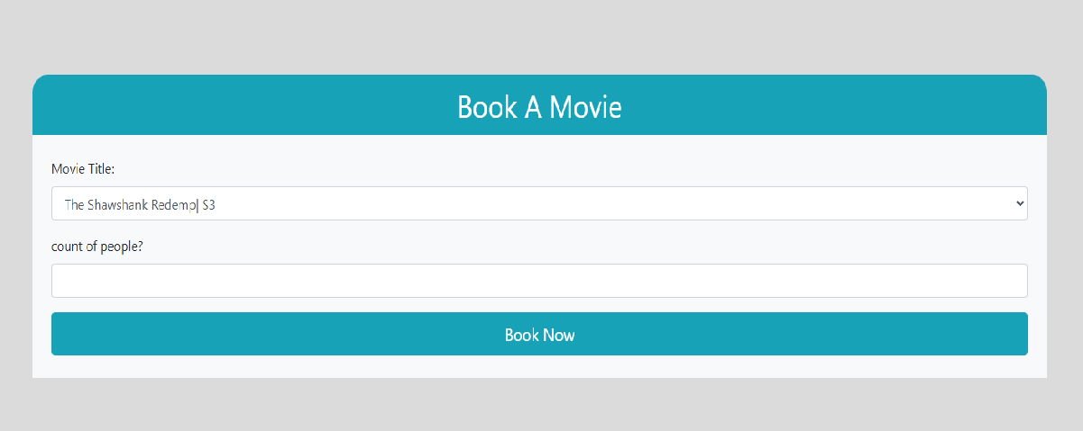The image size is (1083, 431).
Task: Open the Movie Title dropdown arrow
Action: (1020, 203)
